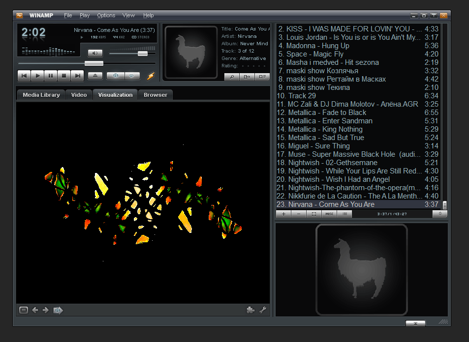Click the playlist selection button
The width and height of the screenshot is (469, 342).
(314, 214)
